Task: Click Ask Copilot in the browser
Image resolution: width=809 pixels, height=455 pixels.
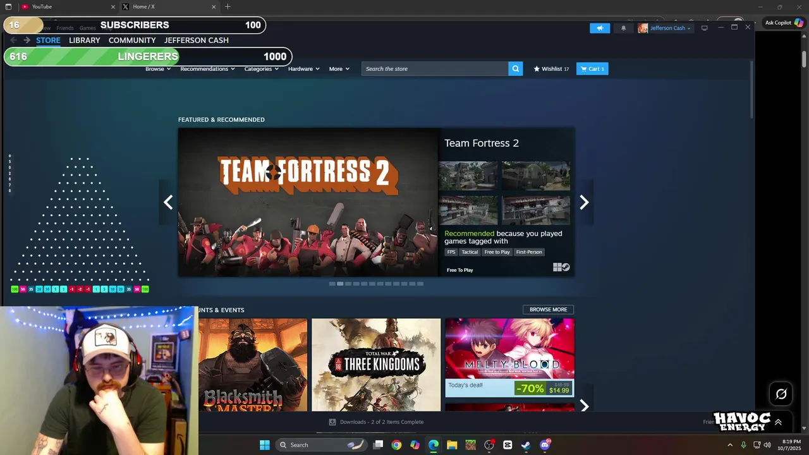Action: click(x=784, y=23)
